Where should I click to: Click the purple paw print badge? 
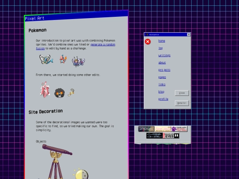[x=179, y=129]
